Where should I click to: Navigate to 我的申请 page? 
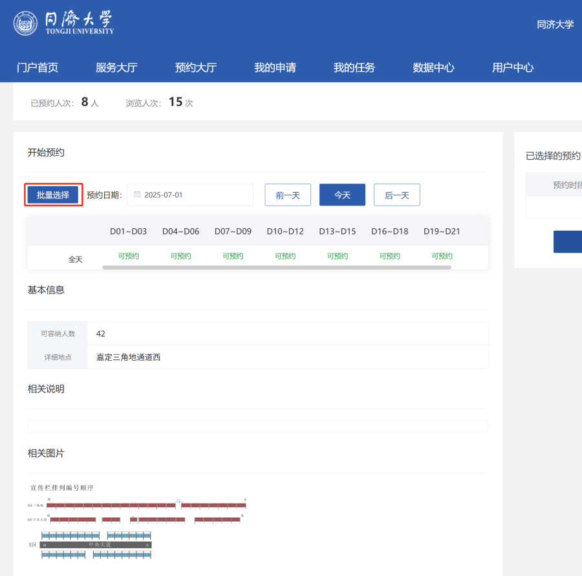[x=275, y=67]
